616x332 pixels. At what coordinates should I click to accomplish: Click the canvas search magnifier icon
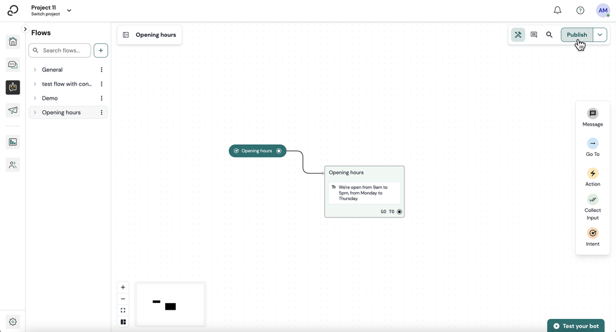point(549,34)
